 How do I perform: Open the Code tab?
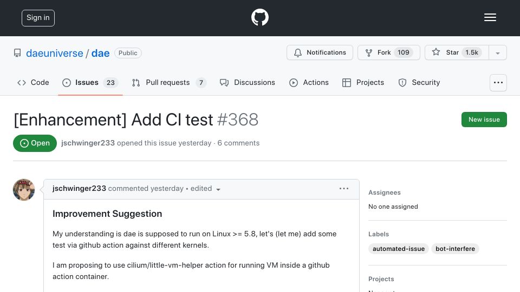(33, 82)
